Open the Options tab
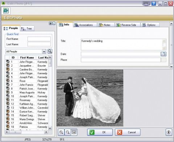 (x=150, y=25)
